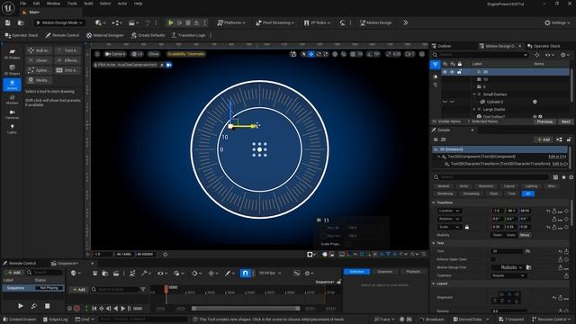This screenshot has height=324, width=576.
Task: Open the Pixel Streaming dropdown
Action: pyautogui.click(x=275, y=22)
